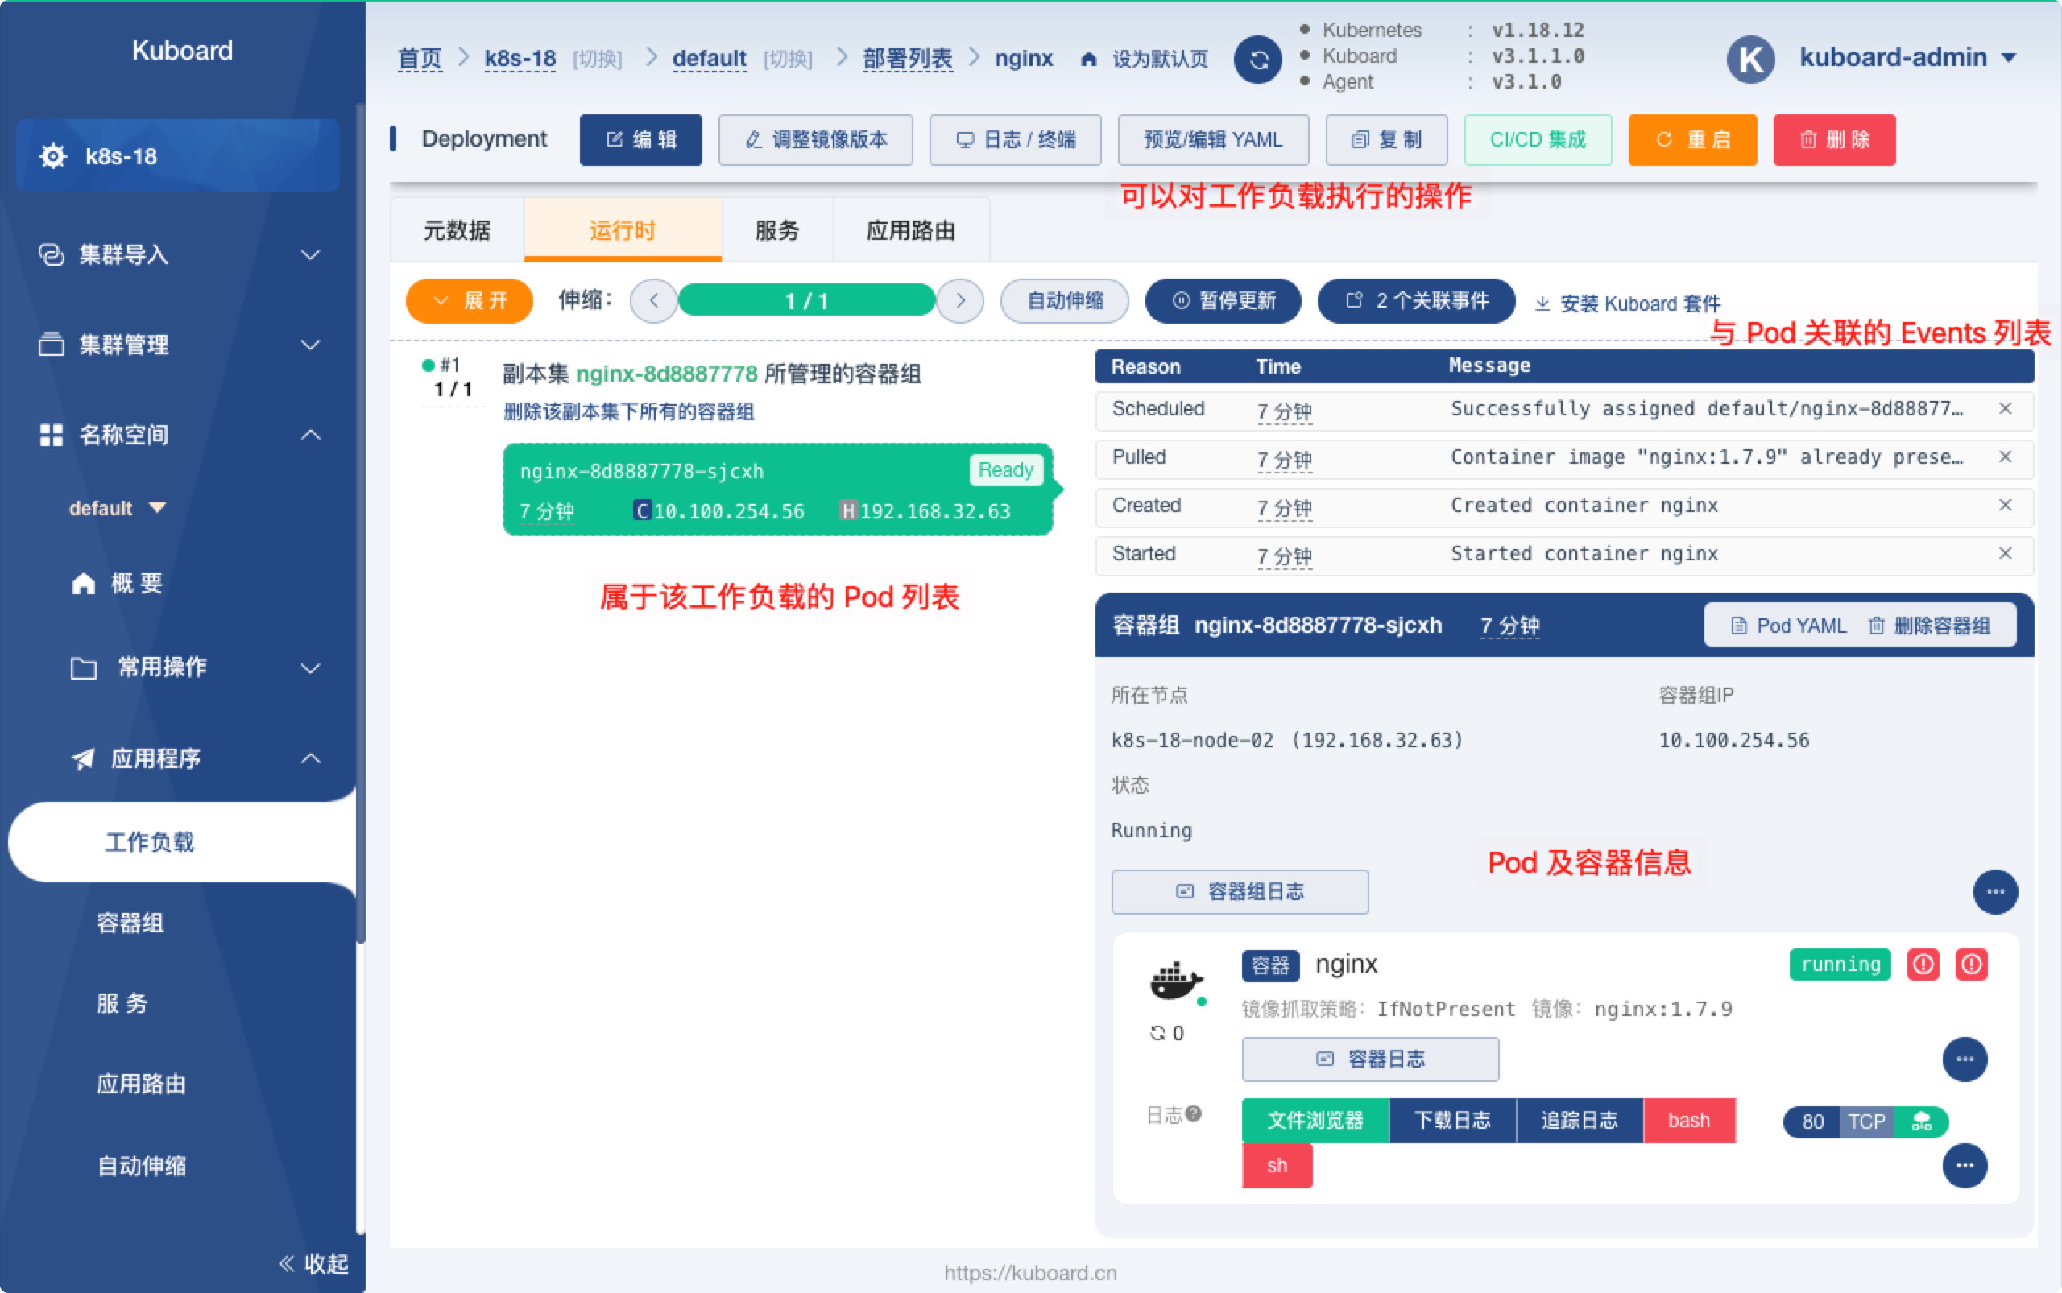Viewport: 2062px width, 1293px height.
Task: Click the port 80 TCP proxy icon
Action: coord(1922,1122)
